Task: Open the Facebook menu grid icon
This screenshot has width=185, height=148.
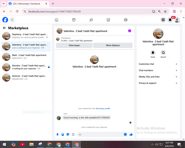Action: [x=163, y=20]
